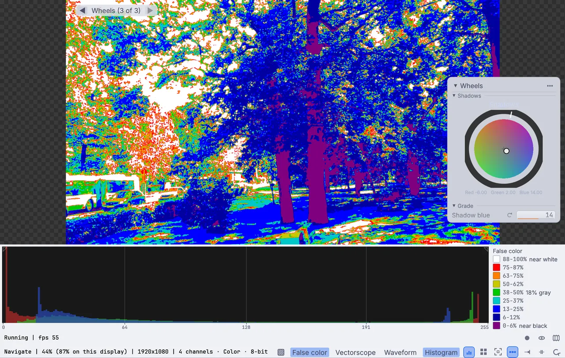
Task: Click the arrow-to-bar icon in bottom toolbar
Action: pyautogui.click(x=527, y=352)
